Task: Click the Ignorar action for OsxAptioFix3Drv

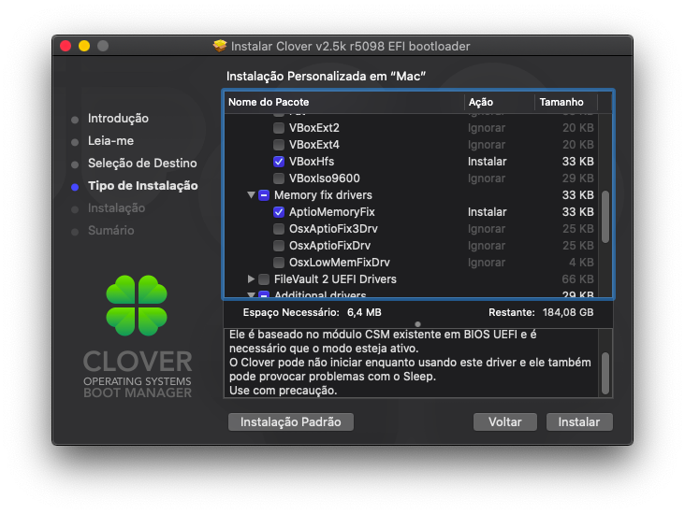Action: click(487, 229)
